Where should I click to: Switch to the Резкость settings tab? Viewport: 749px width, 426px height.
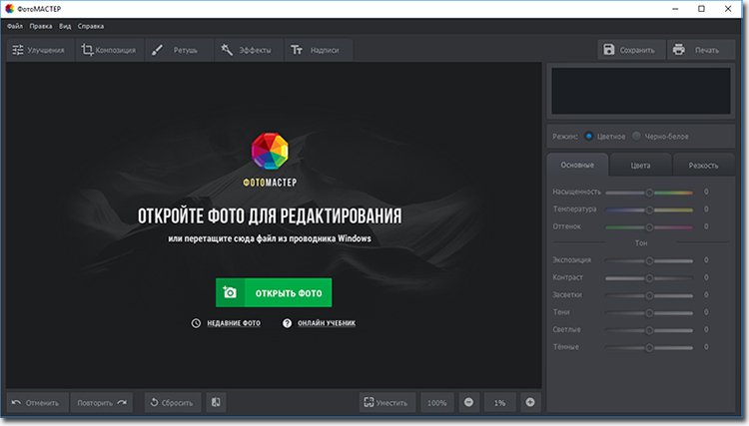point(704,166)
